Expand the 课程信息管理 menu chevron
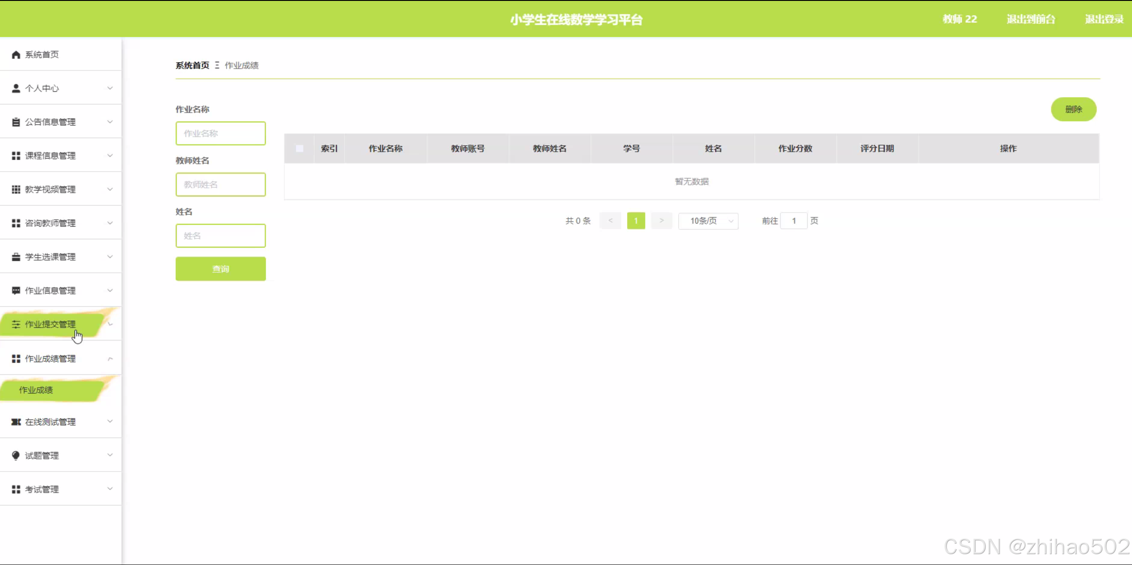Image resolution: width=1132 pixels, height=565 pixels. click(x=110, y=156)
